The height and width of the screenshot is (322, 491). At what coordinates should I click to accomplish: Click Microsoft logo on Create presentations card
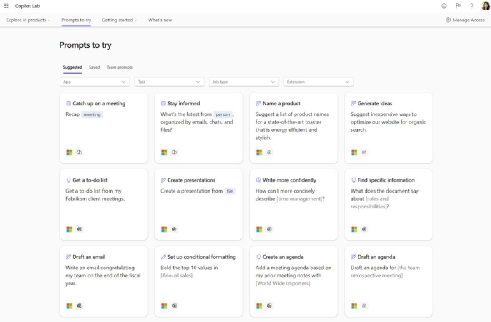tap(164, 229)
